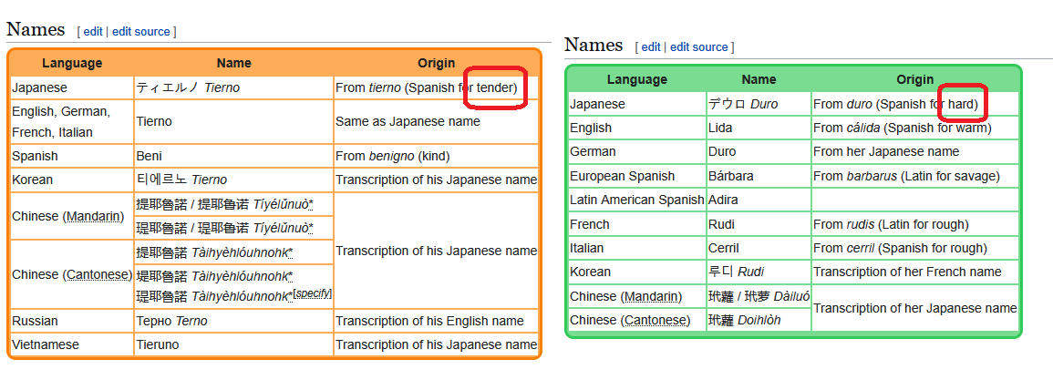1053x380 pixels.
Task: Open edit source beside the right Names heading
Action: coord(699,47)
